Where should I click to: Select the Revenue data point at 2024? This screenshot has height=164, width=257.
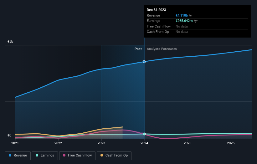click(x=144, y=62)
